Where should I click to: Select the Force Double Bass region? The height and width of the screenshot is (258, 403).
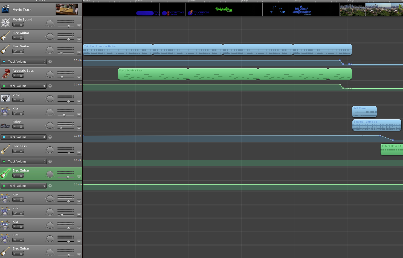(x=153, y=74)
